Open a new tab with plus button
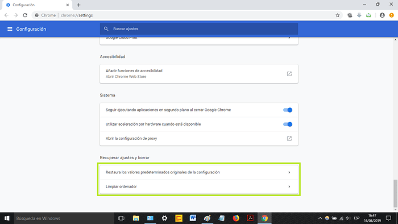Viewport: 398px width, 224px height. point(78,5)
